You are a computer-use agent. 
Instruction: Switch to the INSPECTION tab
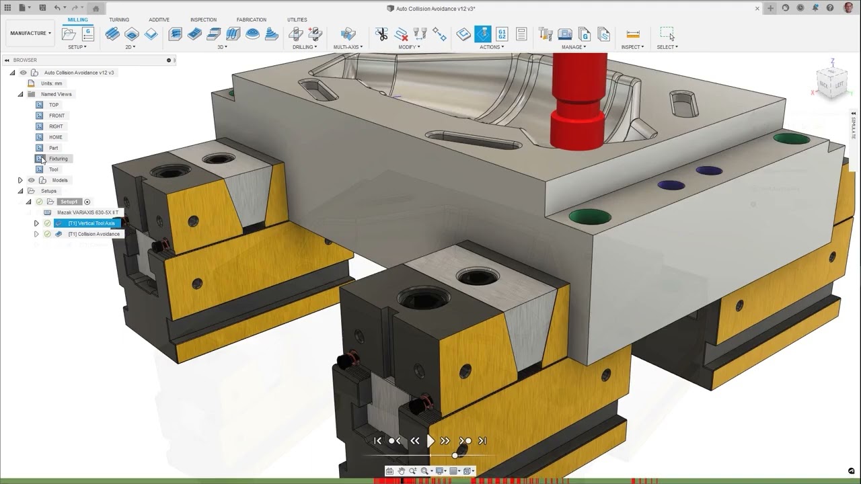203,19
